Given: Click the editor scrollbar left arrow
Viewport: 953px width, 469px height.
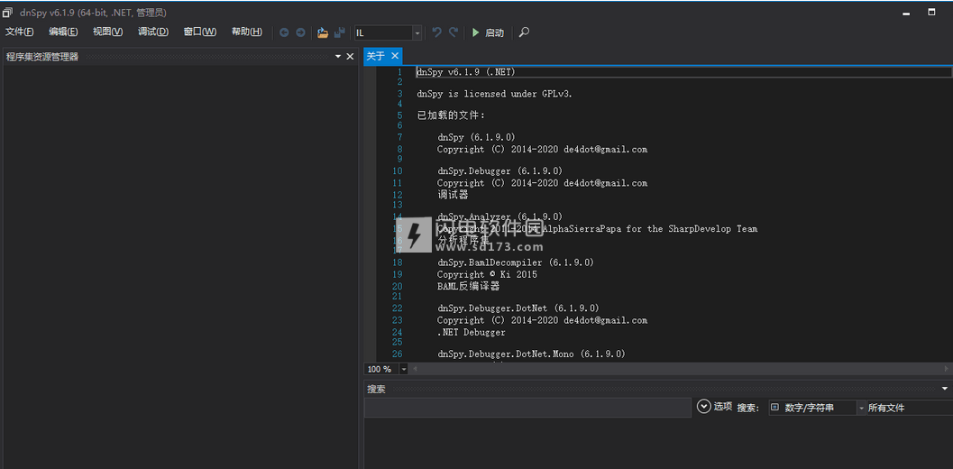Looking at the screenshot, I should [x=415, y=369].
